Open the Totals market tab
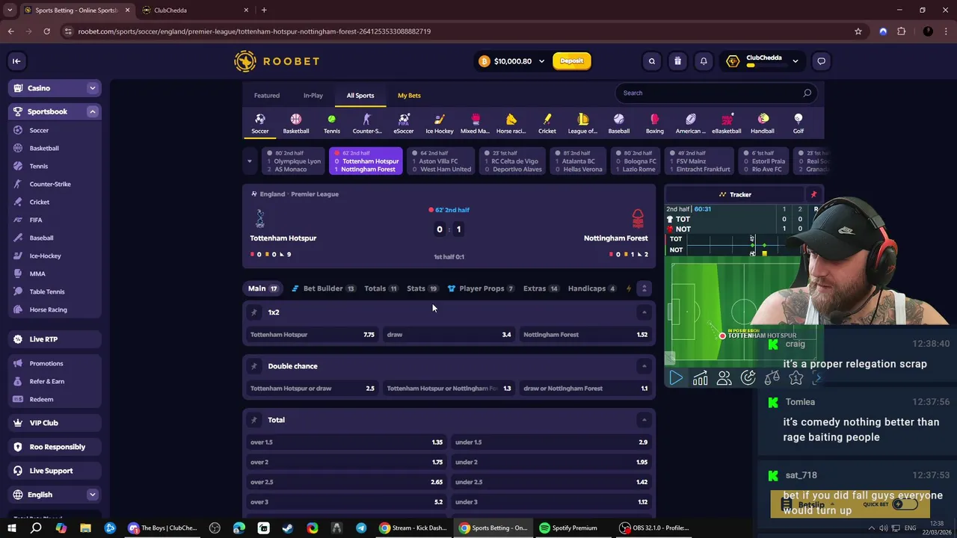This screenshot has height=538, width=957. point(381,288)
